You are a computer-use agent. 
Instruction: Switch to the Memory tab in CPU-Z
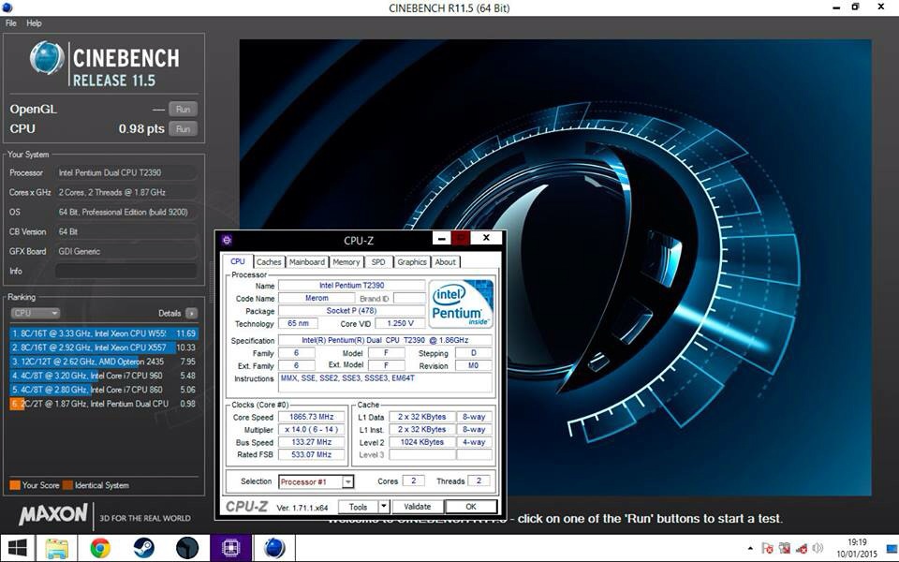346,262
